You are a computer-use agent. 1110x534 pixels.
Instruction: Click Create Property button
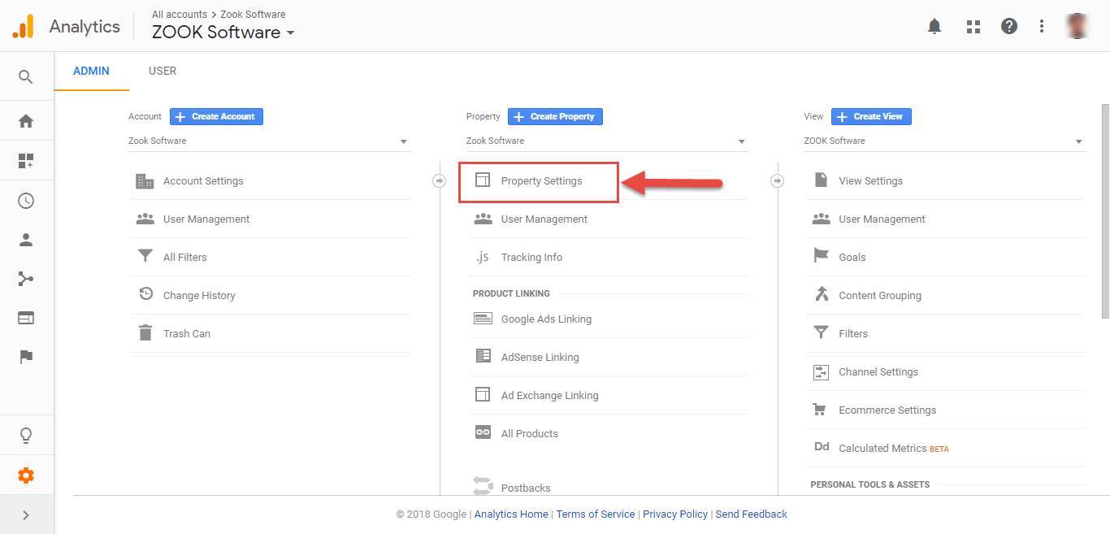(x=555, y=116)
